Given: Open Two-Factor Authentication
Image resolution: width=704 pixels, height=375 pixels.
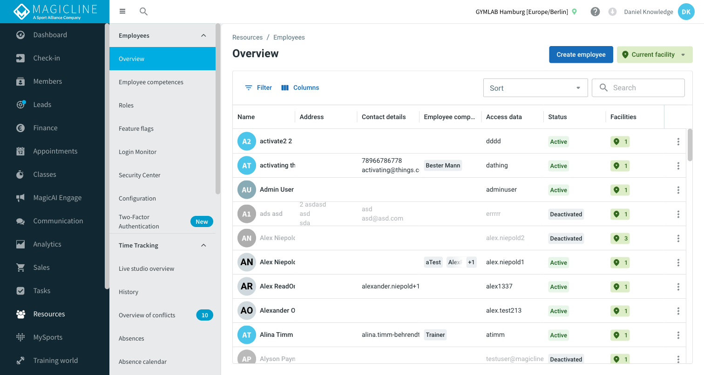Looking at the screenshot, I should point(162,221).
